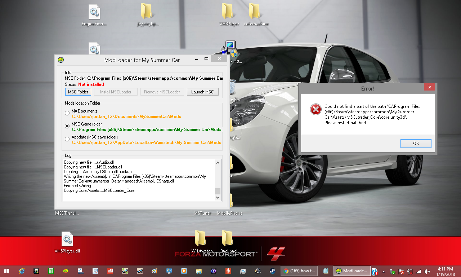Viewport: 461px width, 277px height.
Task: Show hidden system tray icons
Action: [x=384, y=271]
